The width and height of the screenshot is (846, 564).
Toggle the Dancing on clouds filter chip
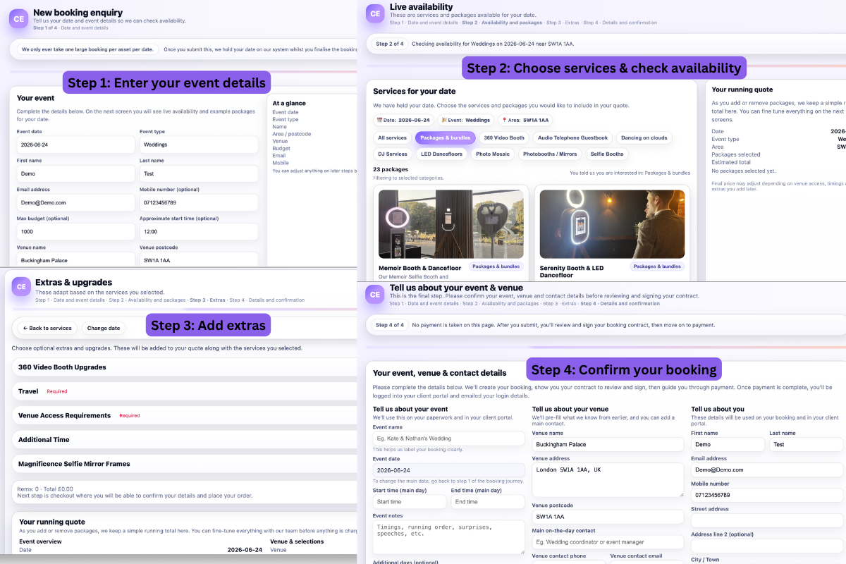[x=644, y=137]
